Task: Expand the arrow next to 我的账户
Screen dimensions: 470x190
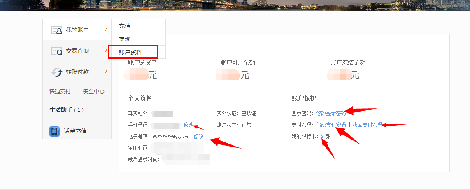Action: [106, 30]
